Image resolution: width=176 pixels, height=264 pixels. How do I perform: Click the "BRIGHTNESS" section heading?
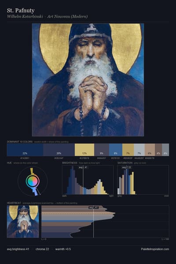point(70,163)
